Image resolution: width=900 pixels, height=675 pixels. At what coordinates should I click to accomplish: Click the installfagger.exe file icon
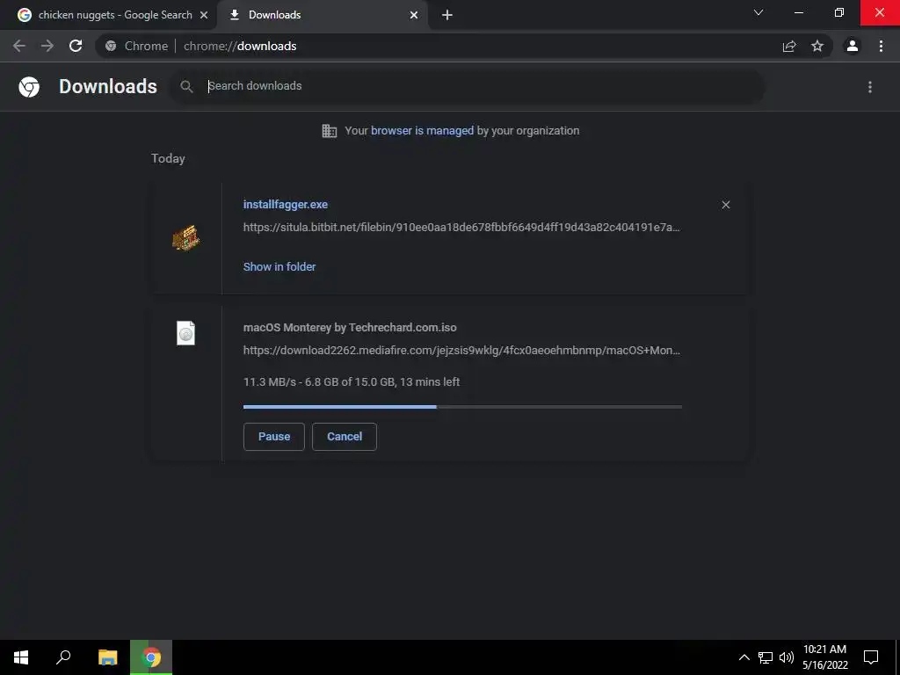185,237
